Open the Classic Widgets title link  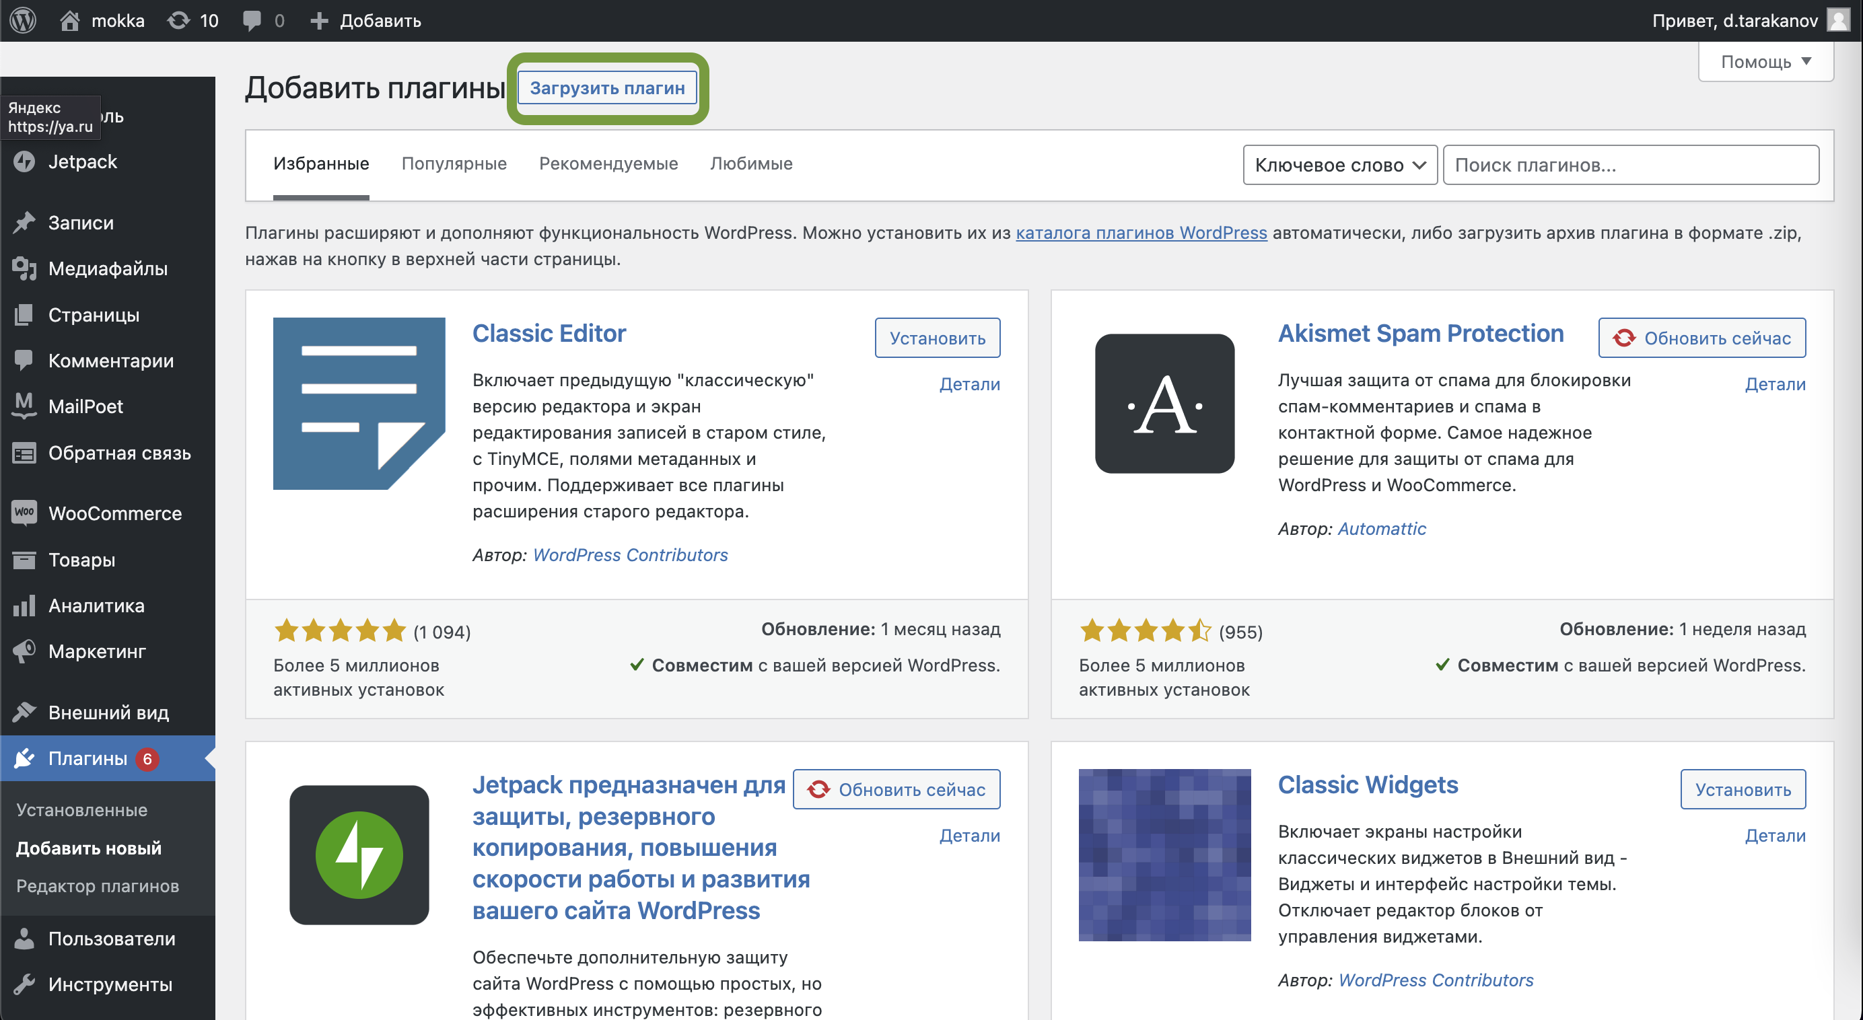pyautogui.click(x=1368, y=785)
